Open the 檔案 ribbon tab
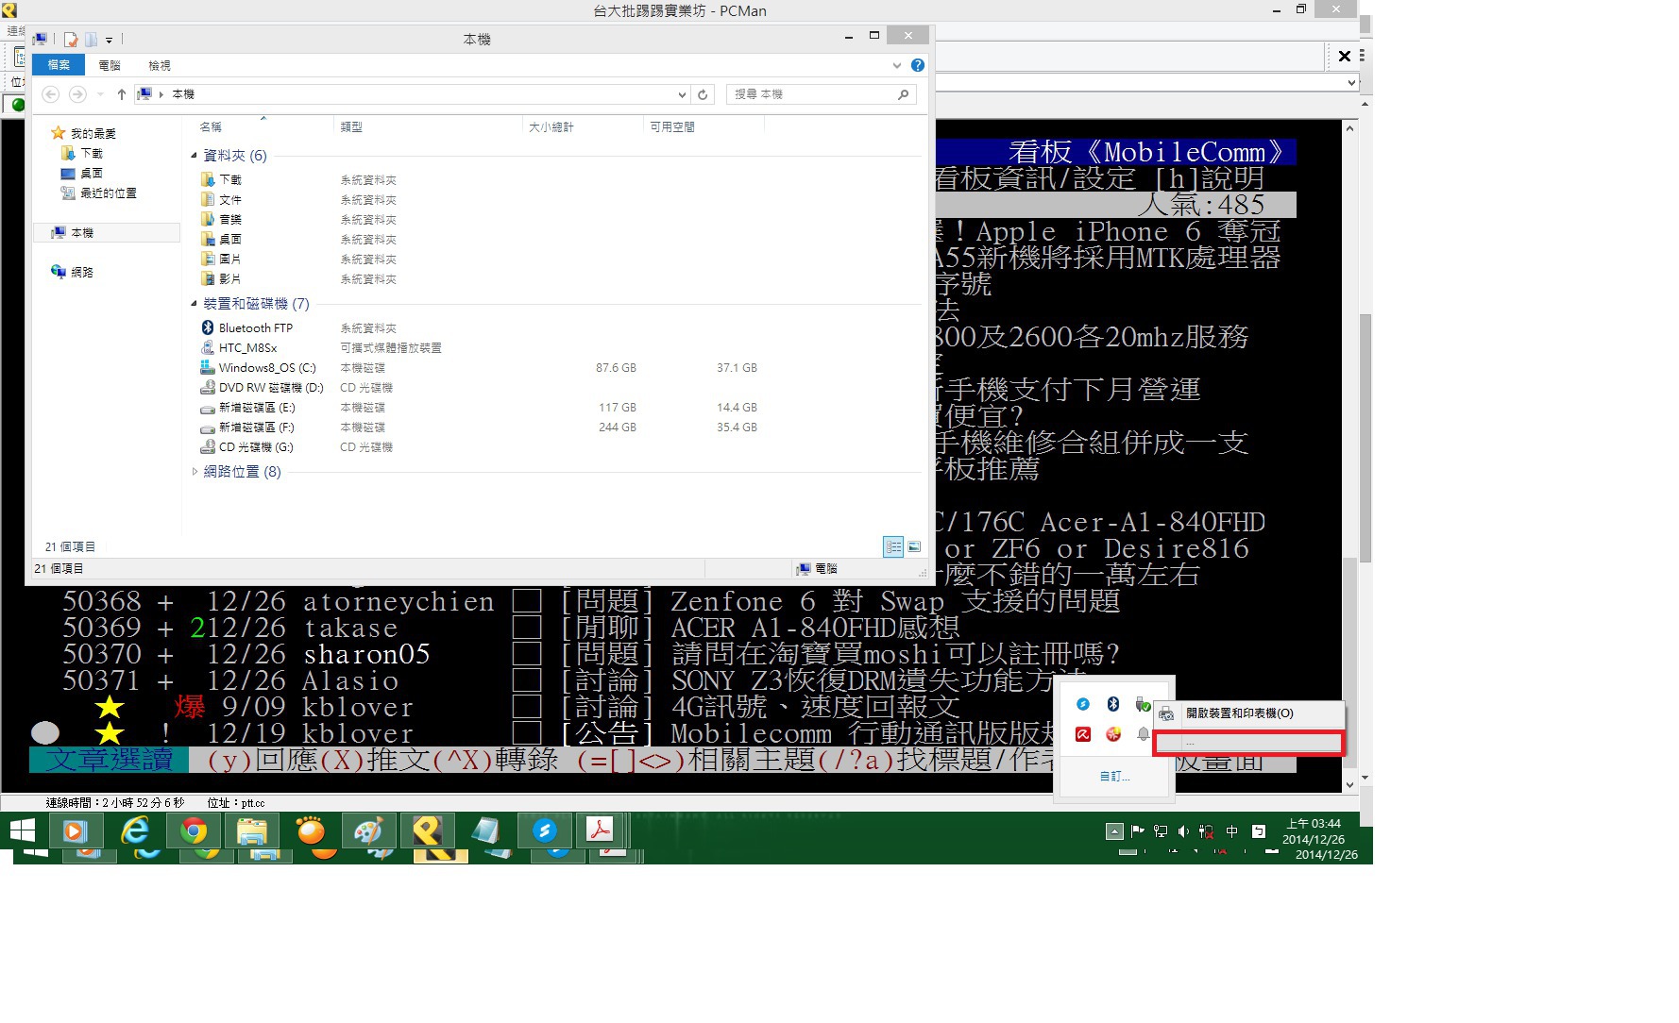The width and height of the screenshot is (1679, 1023). pyautogui.click(x=59, y=65)
